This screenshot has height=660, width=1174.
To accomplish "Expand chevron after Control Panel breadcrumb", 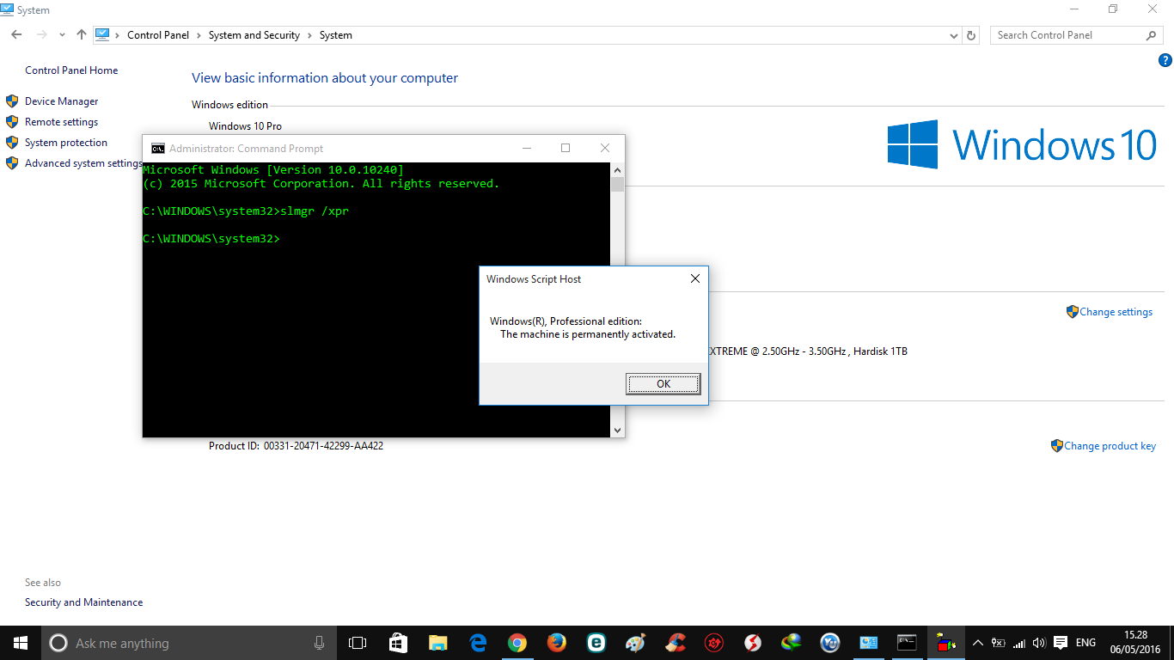I will tap(199, 35).
